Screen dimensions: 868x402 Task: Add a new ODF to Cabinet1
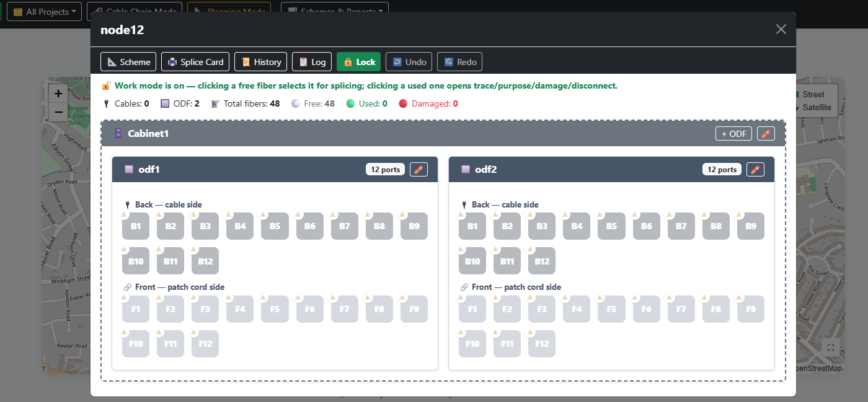pos(733,133)
